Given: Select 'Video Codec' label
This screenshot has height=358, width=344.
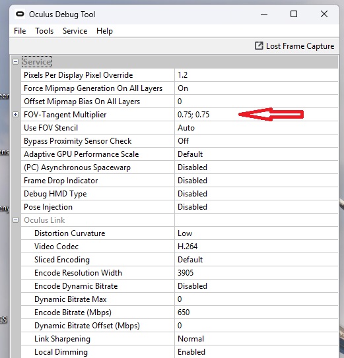Looking at the screenshot, I should point(56,247).
